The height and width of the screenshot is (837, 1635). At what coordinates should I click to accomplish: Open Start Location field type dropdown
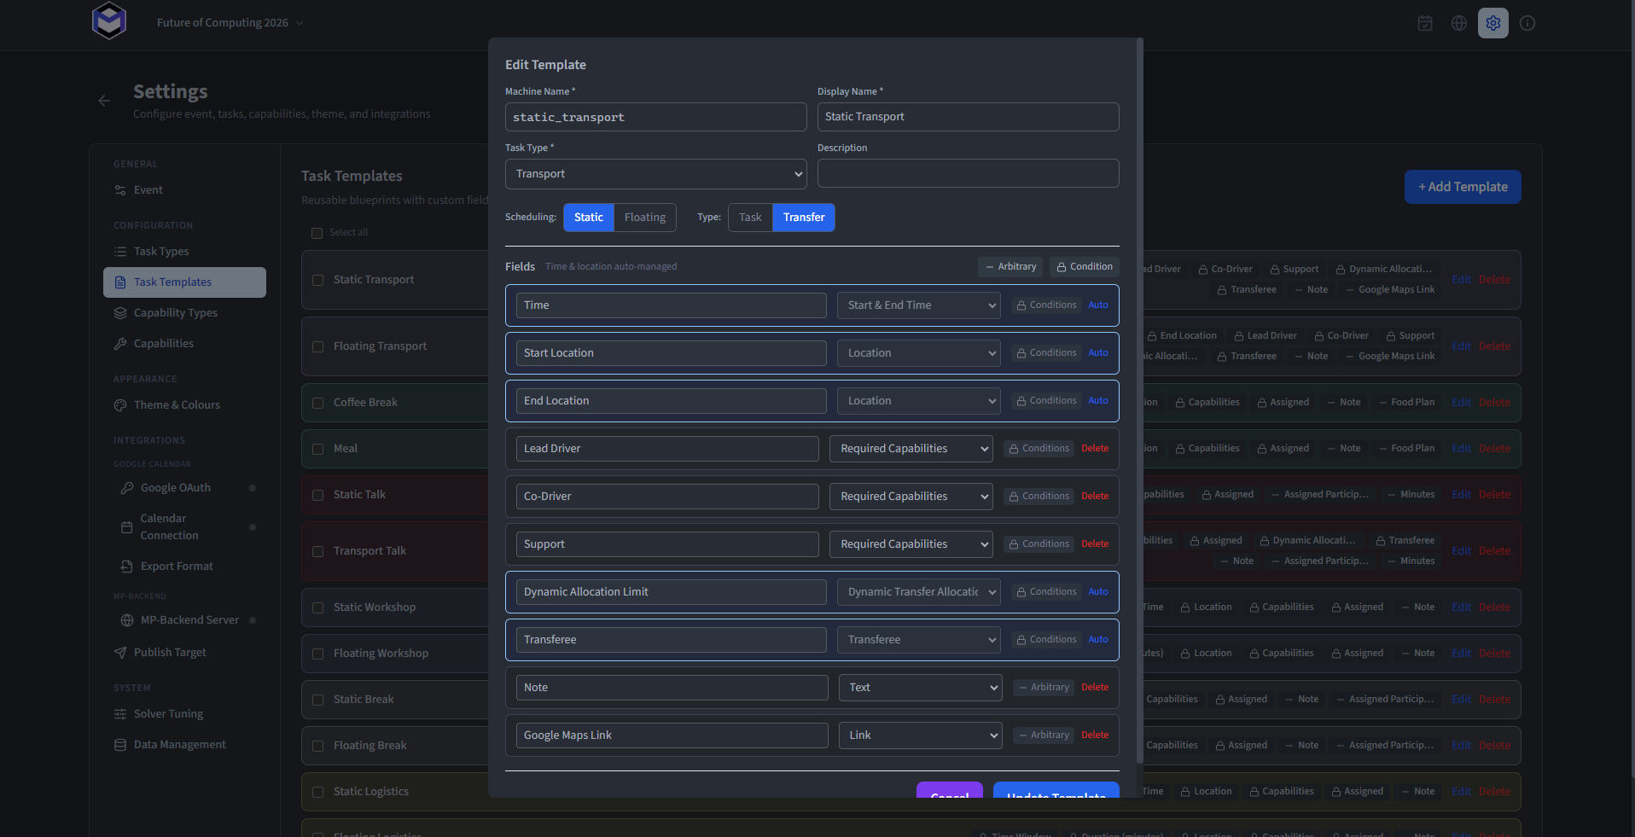[919, 353]
